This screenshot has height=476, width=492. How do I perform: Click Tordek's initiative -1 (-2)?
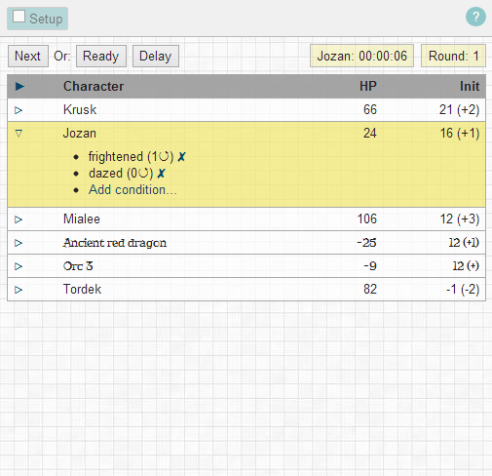pyautogui.click(x=463, y=289)
